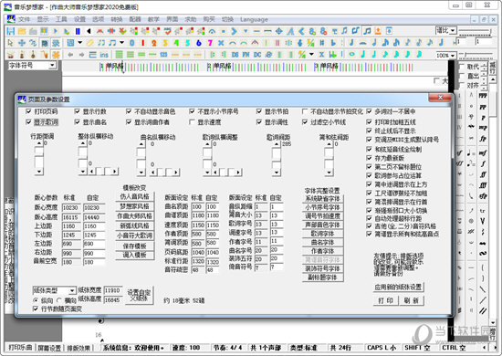The height and width of the screenshot is (356, 502).
Task: Click the 纸张宽度 input field
Action: coord(112,290)
